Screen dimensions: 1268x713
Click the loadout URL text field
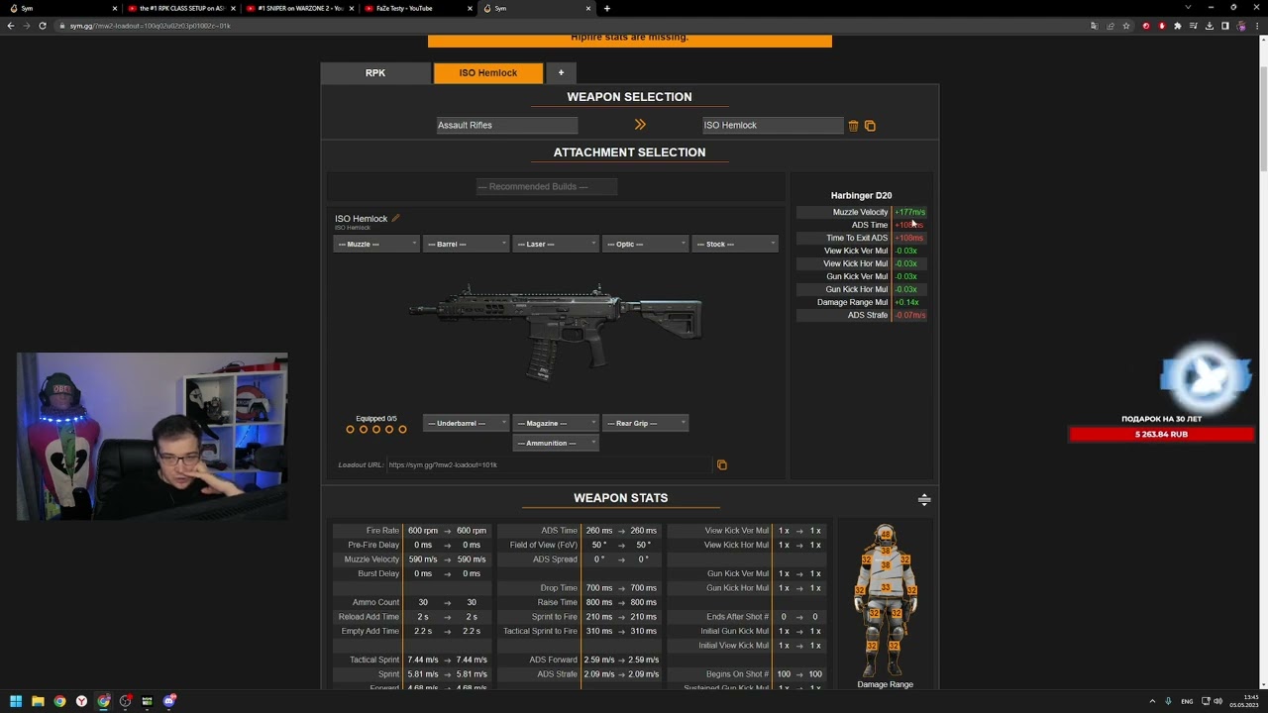[x=548, y=464]
